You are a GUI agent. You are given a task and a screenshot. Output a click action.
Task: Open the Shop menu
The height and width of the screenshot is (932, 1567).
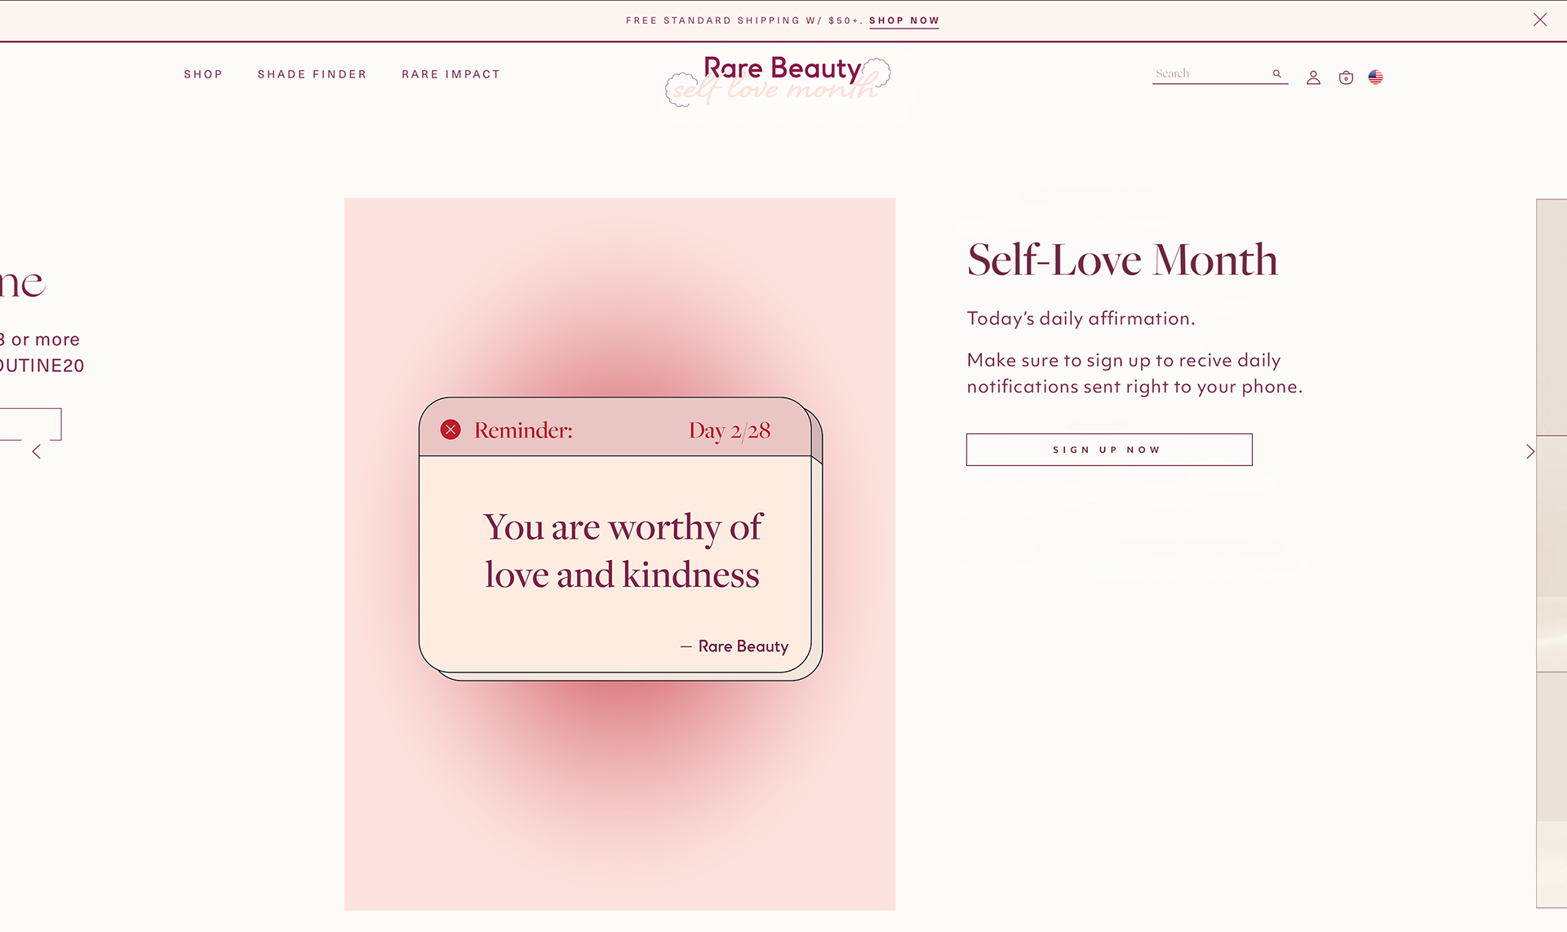tap(203, 74)
